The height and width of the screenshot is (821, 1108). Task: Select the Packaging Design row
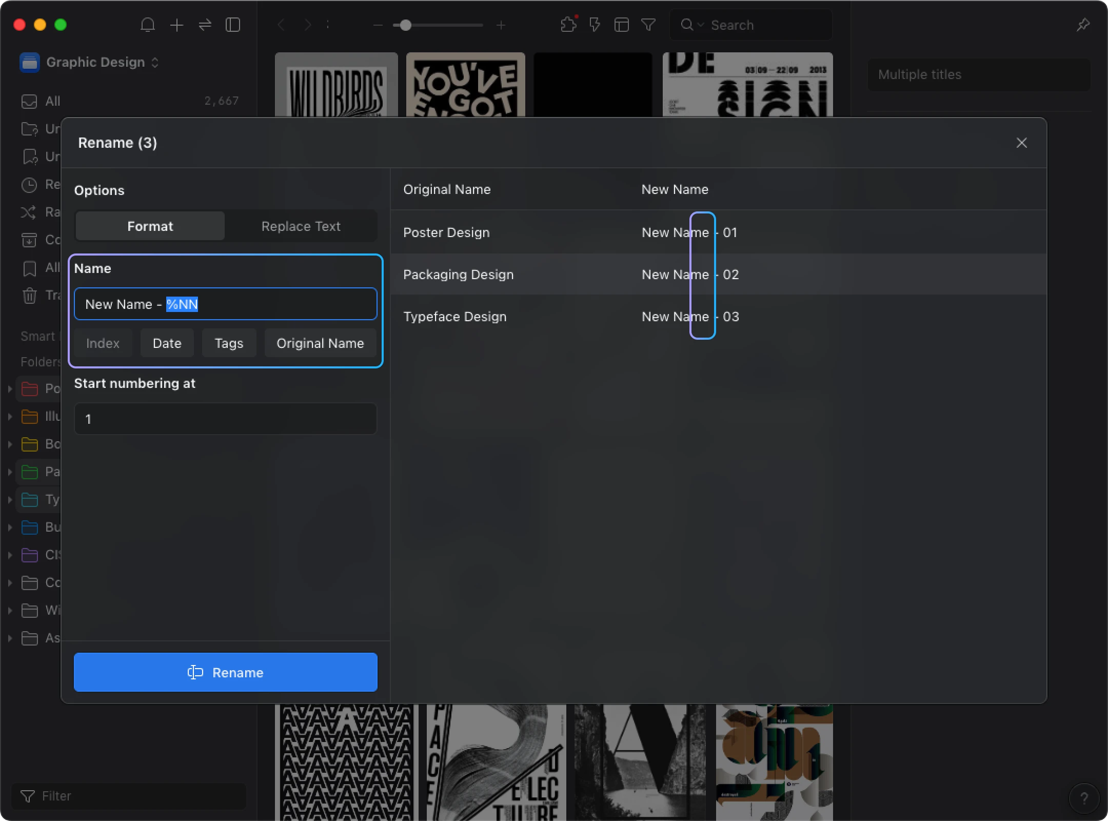(718, 274)
